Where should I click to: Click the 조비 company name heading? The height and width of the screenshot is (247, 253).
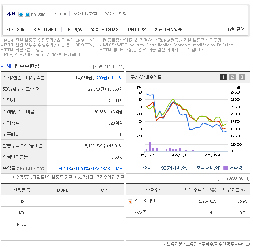coord(11,14)
